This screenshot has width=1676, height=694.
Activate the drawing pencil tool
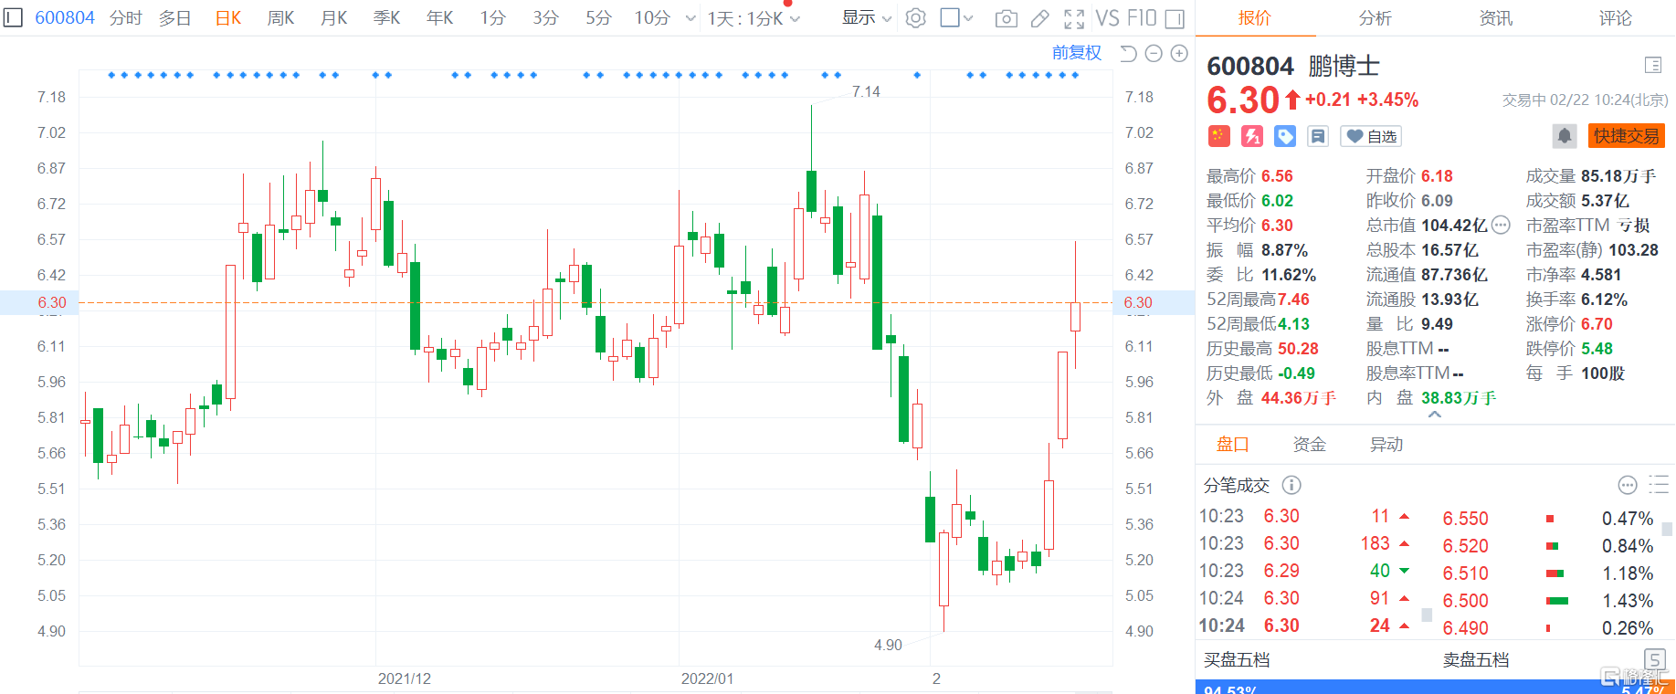point(1040,18)
